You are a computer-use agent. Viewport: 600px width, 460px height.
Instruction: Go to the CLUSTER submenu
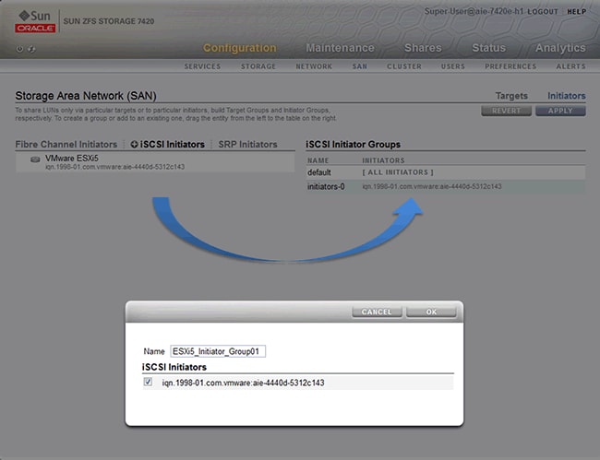[x=404, y=66]
